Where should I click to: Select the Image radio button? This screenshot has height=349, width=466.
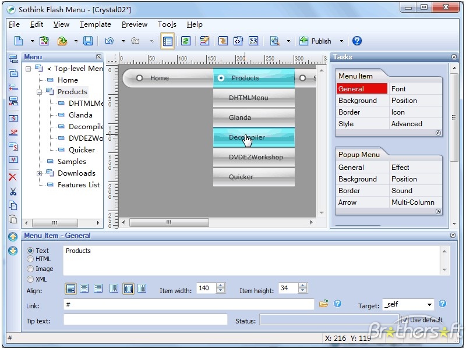click(x=30, y=269)
